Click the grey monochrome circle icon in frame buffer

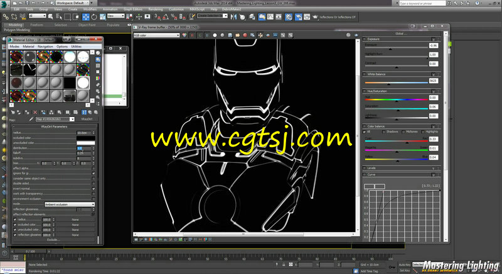pyautogui.click(x=223, y=35)
